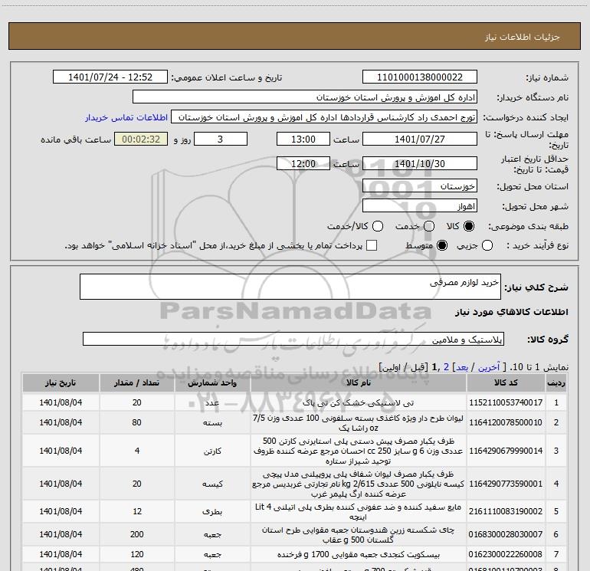Click item name ظرف یکبار مصرف پیش دستی
This screenshot has height=571, width=590.
tap(359, 451)
